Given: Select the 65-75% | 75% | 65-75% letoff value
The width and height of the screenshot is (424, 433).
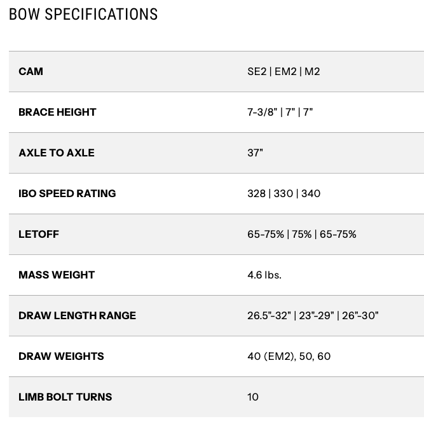Looking at the screenshot, I should 301,234.
